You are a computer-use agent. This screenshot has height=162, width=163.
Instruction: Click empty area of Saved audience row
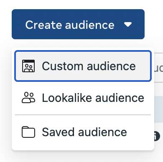click(139, 132)
